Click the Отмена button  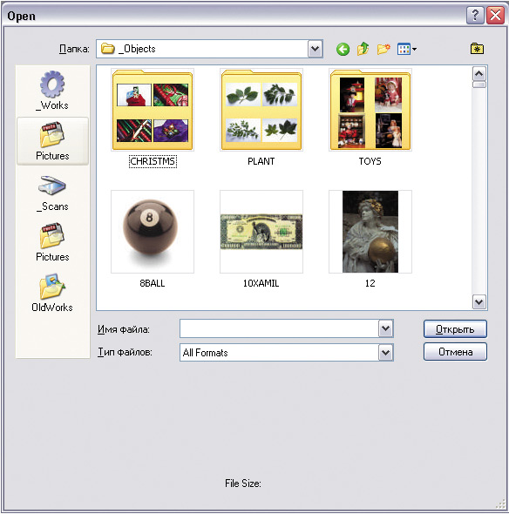pyautogui.click(x=455, y=352)
